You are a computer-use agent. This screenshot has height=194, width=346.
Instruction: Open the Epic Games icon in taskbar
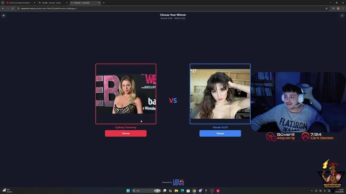206,191
